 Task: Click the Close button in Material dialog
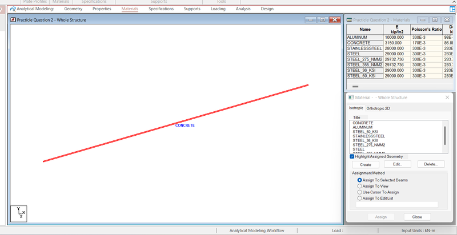[417, 217]
